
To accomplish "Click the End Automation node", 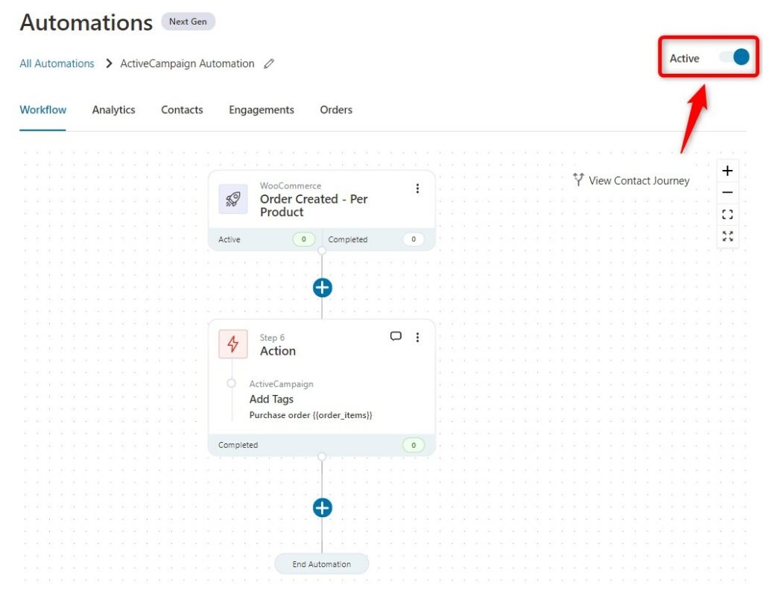I will [322, 563].
